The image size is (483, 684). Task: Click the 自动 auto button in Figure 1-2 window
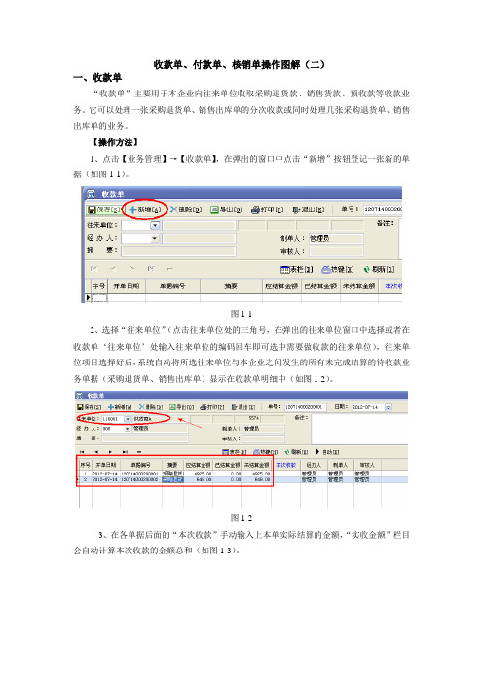[x=327, y=452]
